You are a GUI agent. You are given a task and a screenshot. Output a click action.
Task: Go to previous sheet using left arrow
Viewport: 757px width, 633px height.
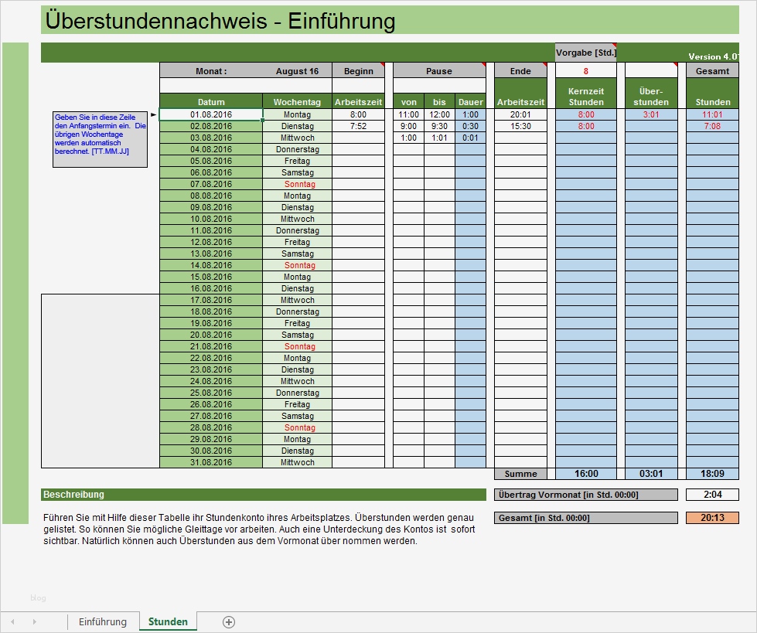pyautogui.click(x=12, y=622)
